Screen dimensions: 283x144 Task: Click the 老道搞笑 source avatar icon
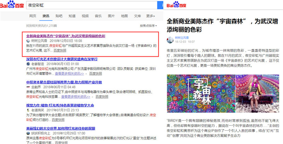tap(28, 110)
